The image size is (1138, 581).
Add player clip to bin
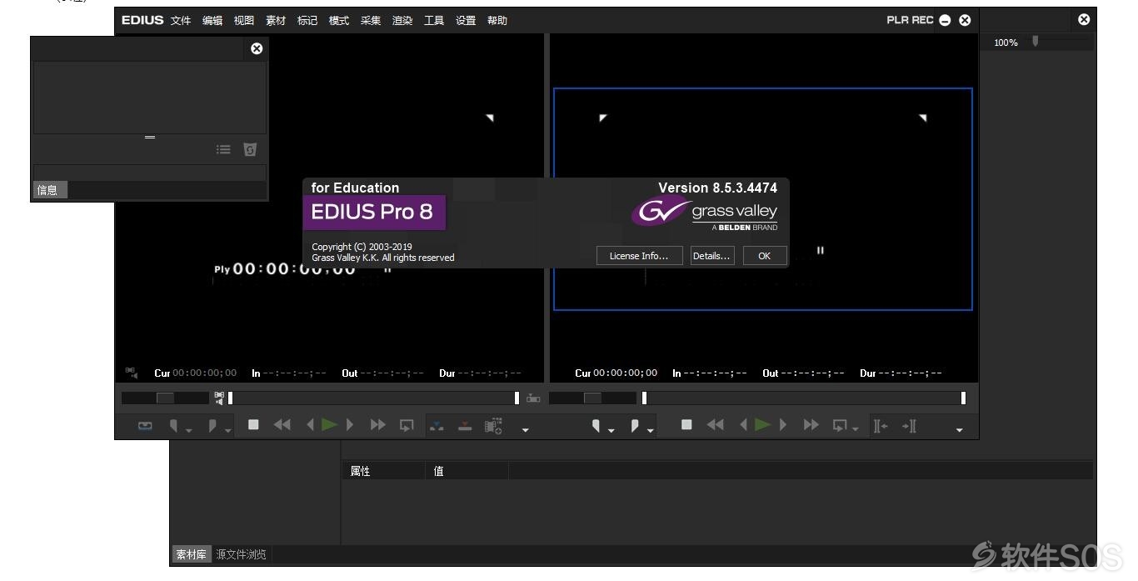(x=493, y=426)
